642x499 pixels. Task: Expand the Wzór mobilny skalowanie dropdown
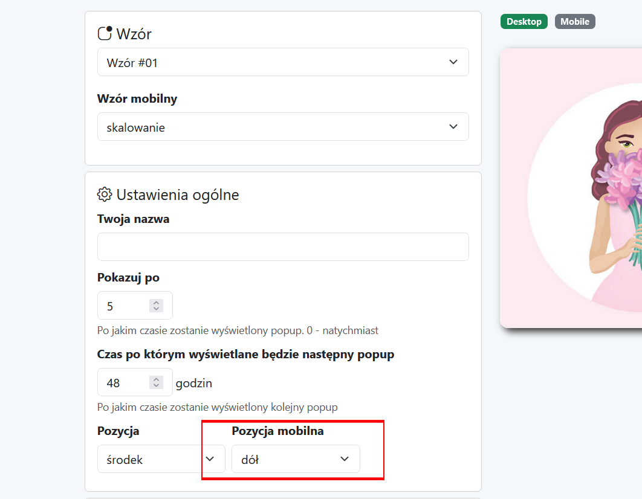point(283,127)
